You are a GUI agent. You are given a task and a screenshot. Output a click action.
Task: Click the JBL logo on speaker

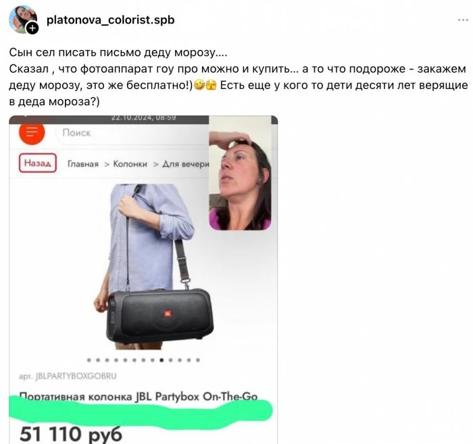coord(168,314)
